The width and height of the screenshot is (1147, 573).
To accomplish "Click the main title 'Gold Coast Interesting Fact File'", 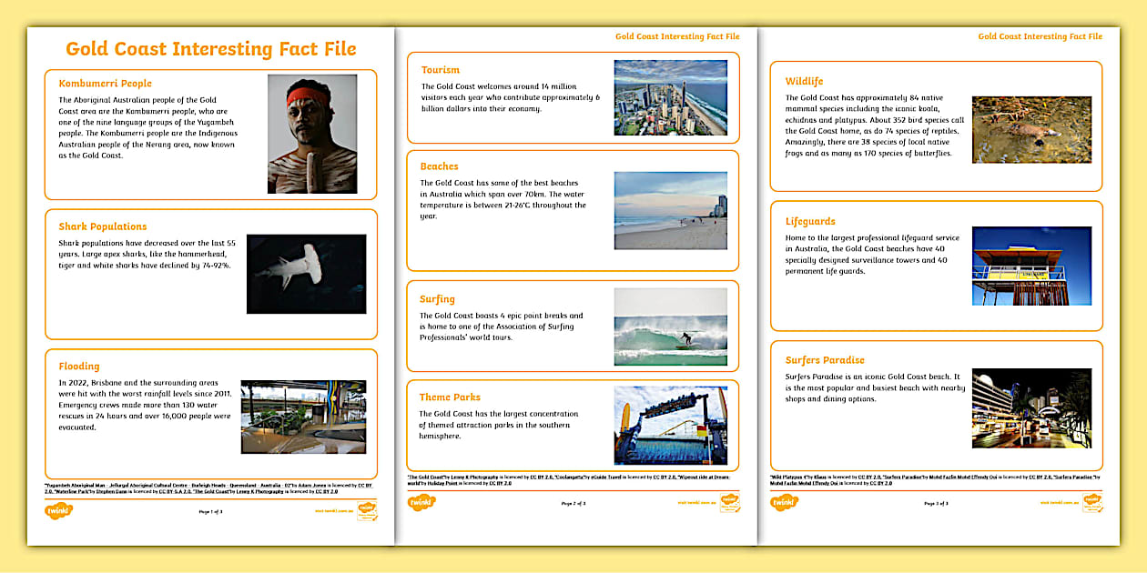I will tap(211, 49).
